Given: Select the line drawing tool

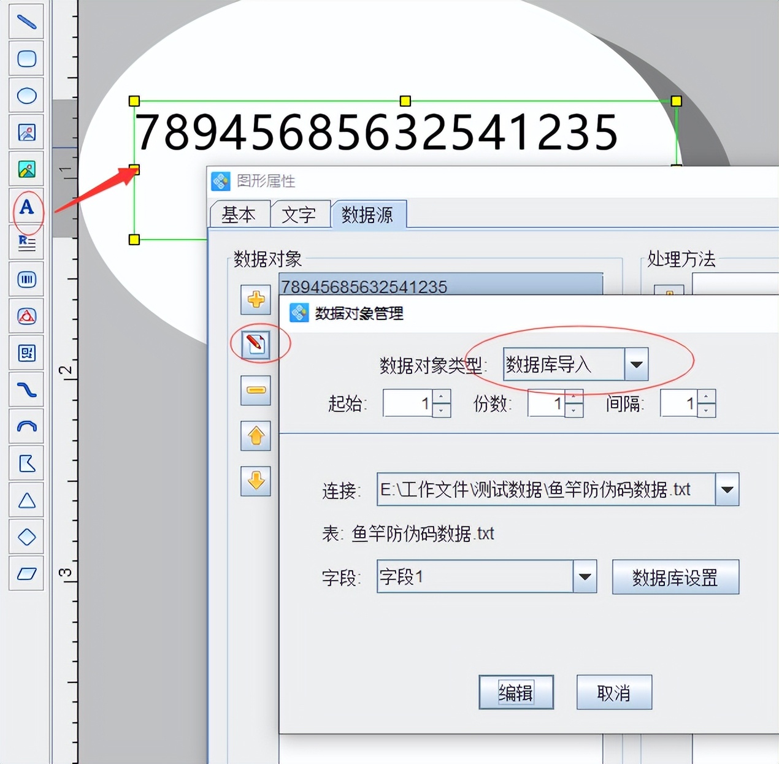Looking at the screenshot, I should coord(26,22).
